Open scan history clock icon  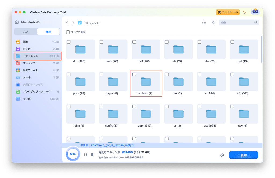pyautogui.click(x=222, y=155)
